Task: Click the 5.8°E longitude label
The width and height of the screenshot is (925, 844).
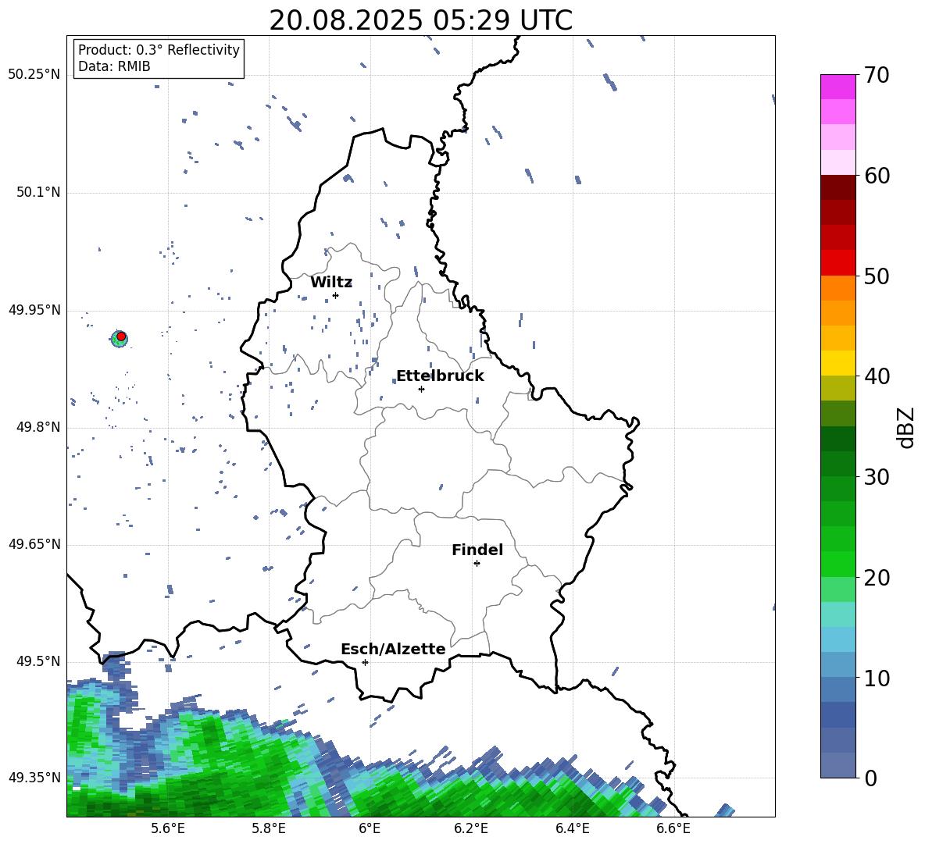Action: (269, 828)
